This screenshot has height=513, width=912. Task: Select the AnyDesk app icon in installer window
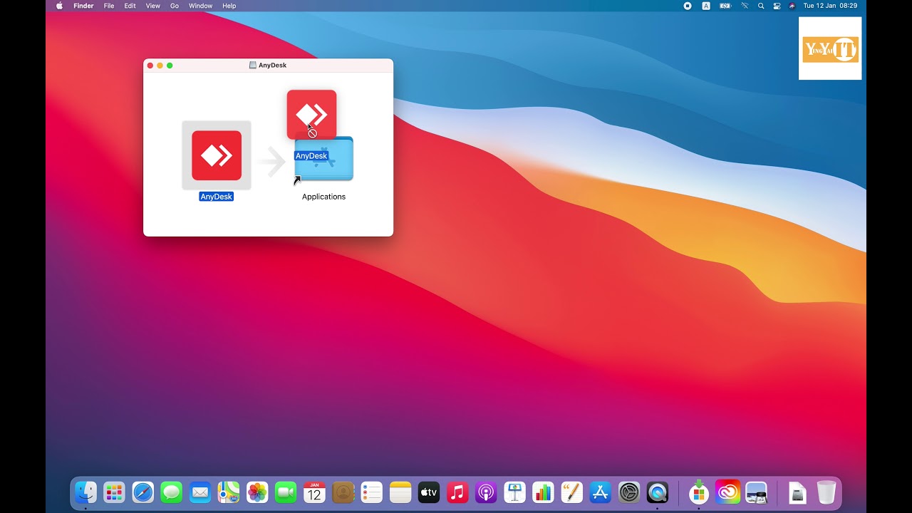[217, 155]
